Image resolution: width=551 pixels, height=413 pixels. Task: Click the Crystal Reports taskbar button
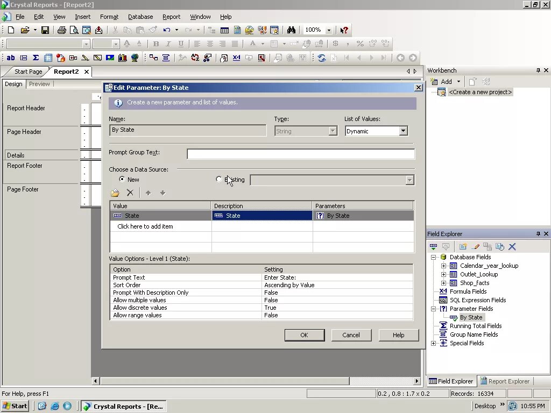[x=124, y=407]
